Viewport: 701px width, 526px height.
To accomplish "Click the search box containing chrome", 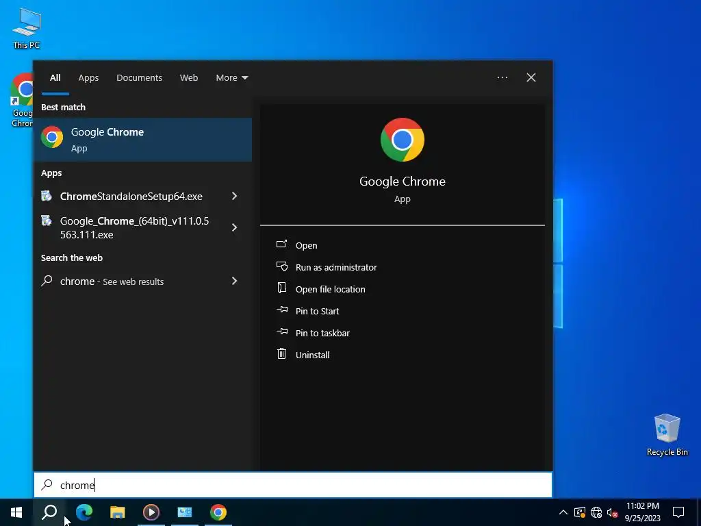I will click(x=293, y=485).
